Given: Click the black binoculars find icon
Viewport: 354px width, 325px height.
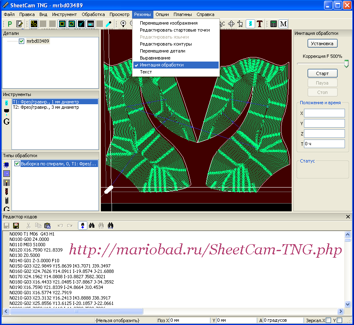Looking at the screenshot, I should 91,225.
